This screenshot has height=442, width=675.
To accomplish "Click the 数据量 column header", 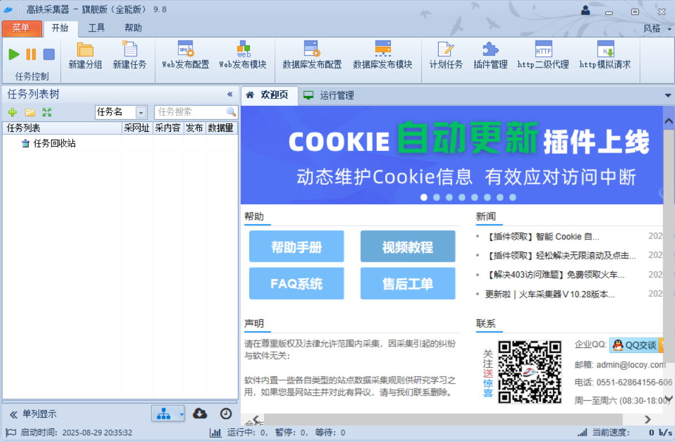I will (221, 128).
